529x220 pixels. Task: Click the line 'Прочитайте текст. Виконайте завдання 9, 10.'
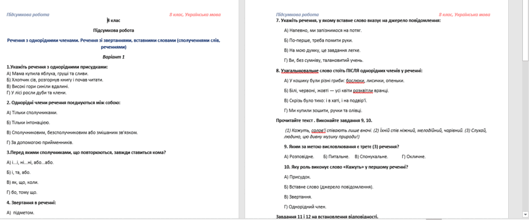point(324,120)
